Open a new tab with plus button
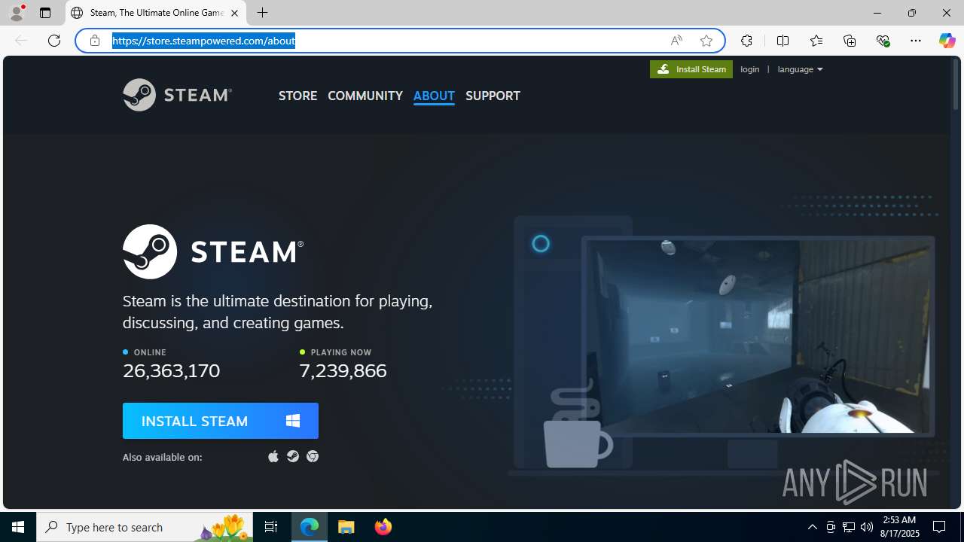The height and width of the screenshot is (542, 964). pos(262,13)
